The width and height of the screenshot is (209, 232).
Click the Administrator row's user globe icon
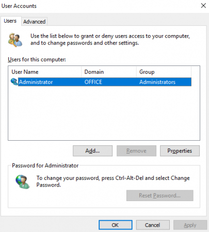pos(14,81)
